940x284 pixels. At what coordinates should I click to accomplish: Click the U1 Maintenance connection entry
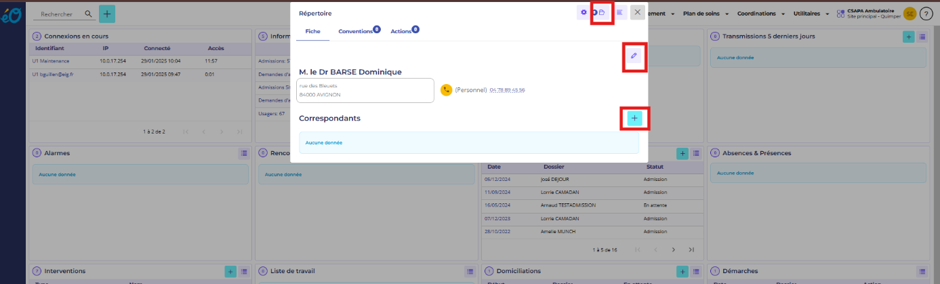click(x=51, y=61)
